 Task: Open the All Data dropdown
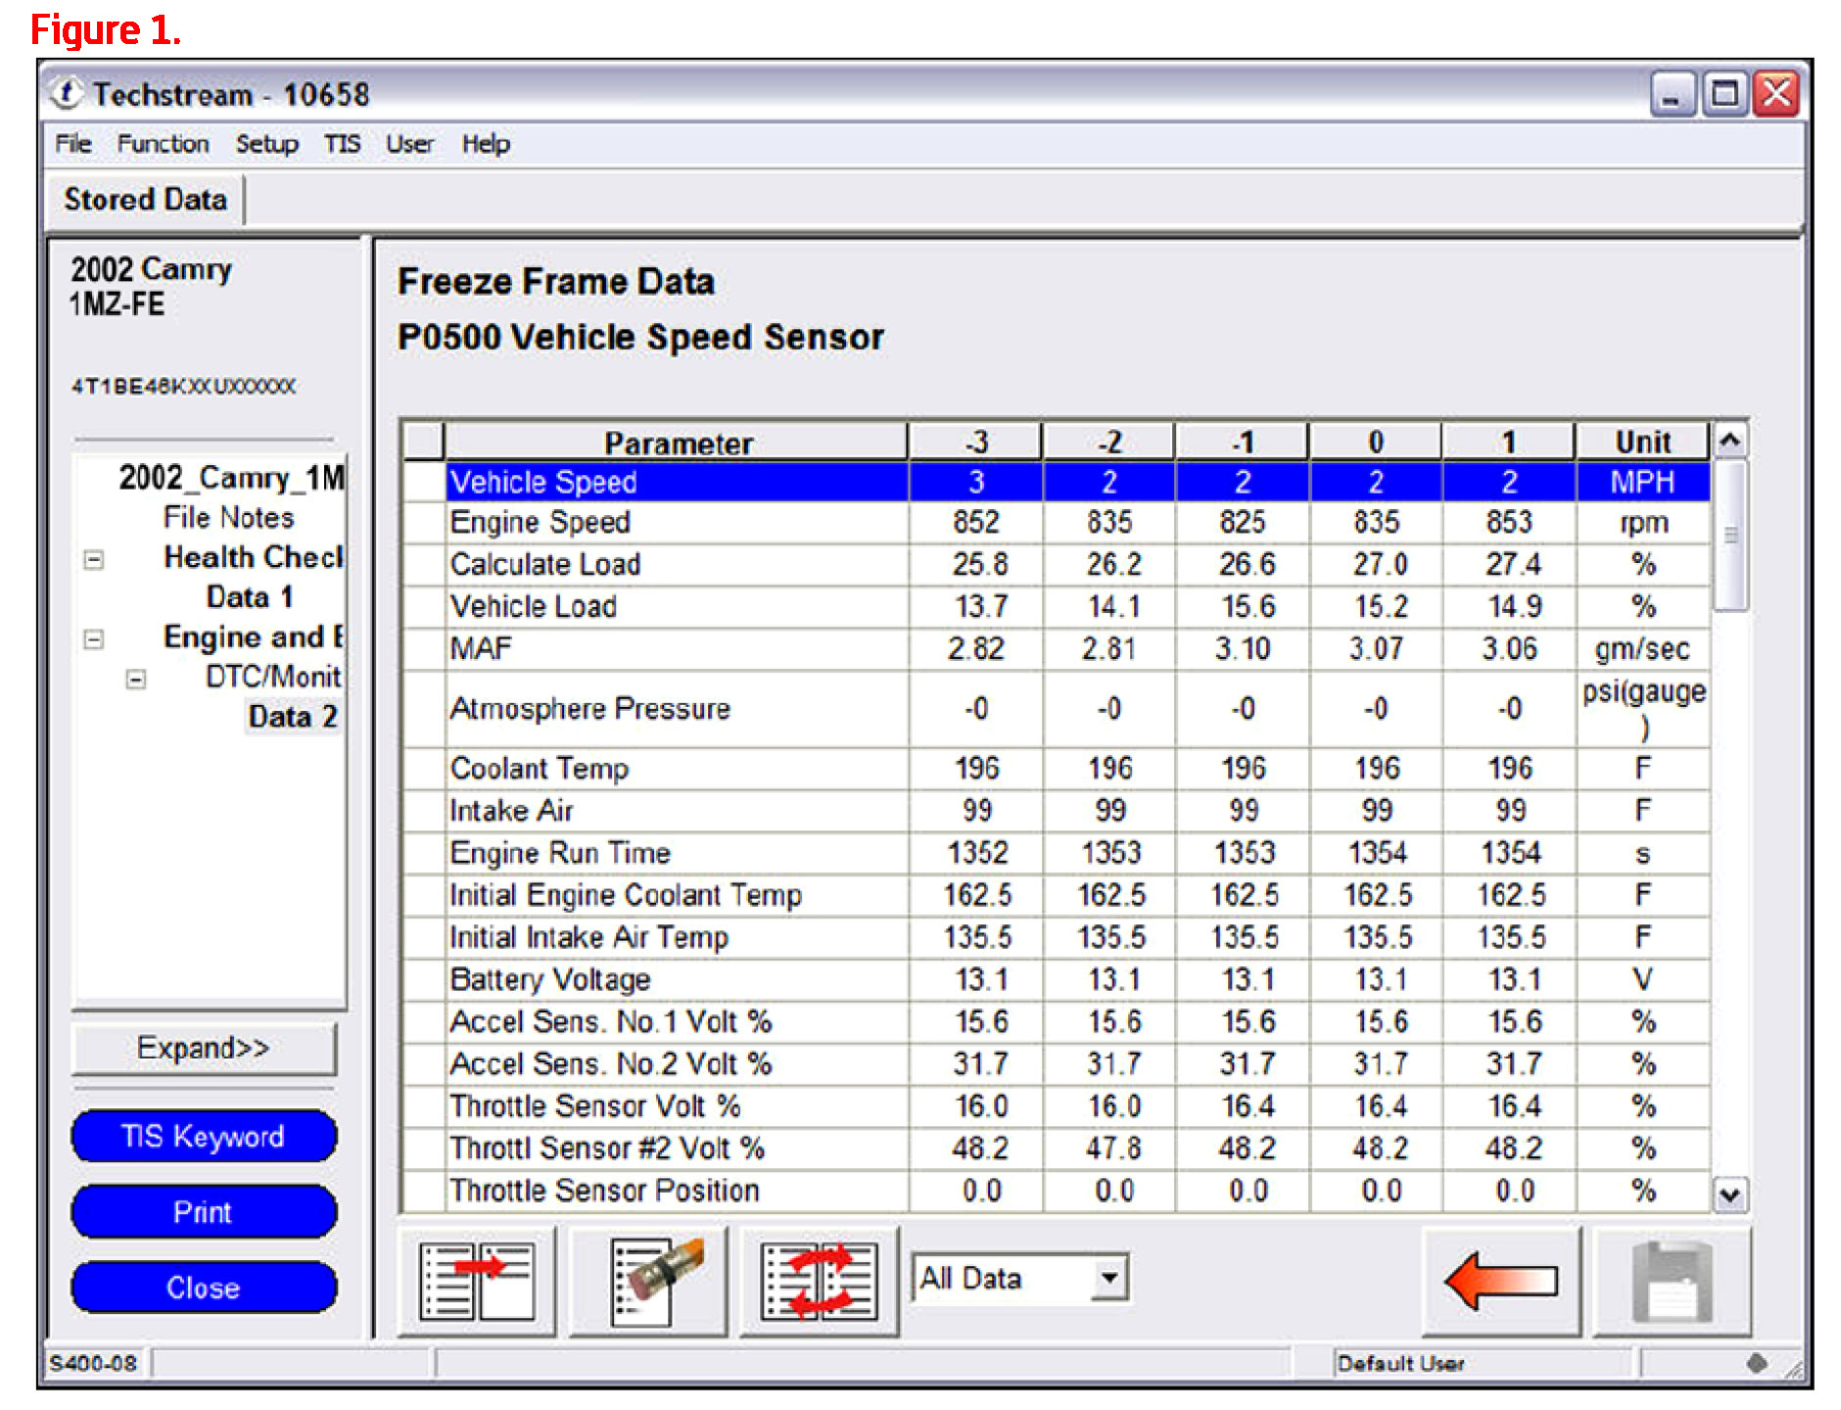(1109, 1278)
